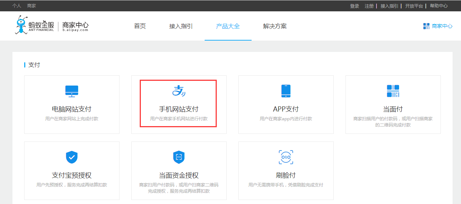The height and width of the screenshot is (204, 461).
Task: Click the 登录 link
Action: (x=355, y=6)
